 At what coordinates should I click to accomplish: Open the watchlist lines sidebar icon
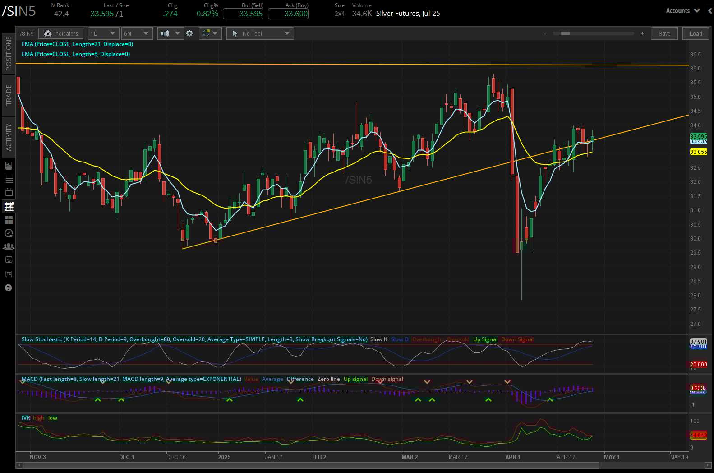(9, 179)
